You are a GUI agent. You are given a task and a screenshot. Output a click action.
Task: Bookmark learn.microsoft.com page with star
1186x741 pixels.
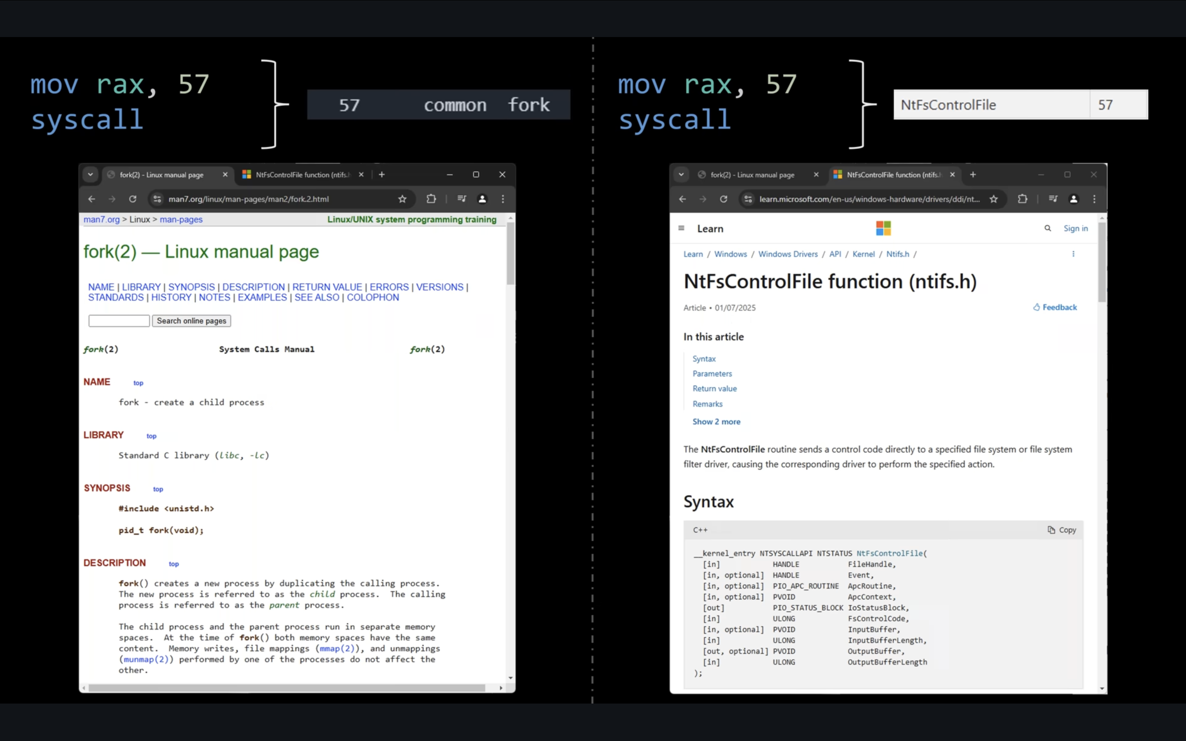point(993,199)
